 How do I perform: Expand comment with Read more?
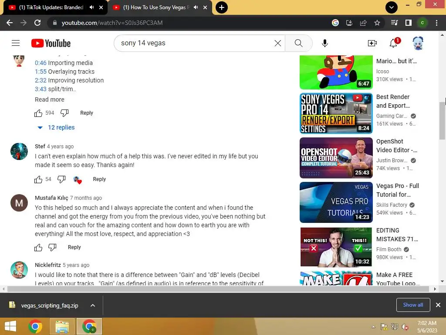[50, 99]
